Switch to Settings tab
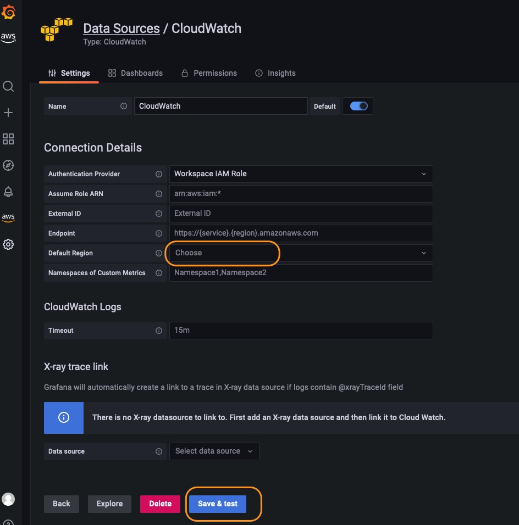 (69, 74)
